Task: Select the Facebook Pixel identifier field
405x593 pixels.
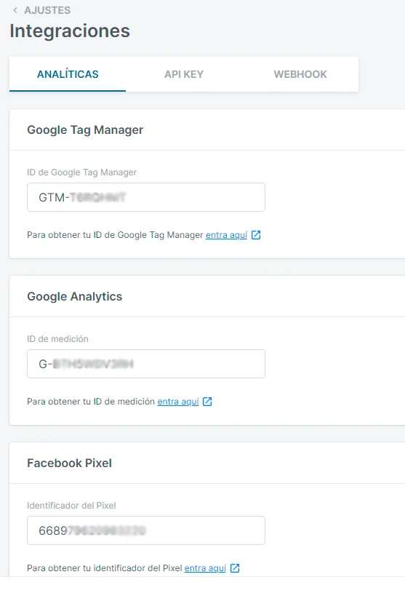Action: 146,530
